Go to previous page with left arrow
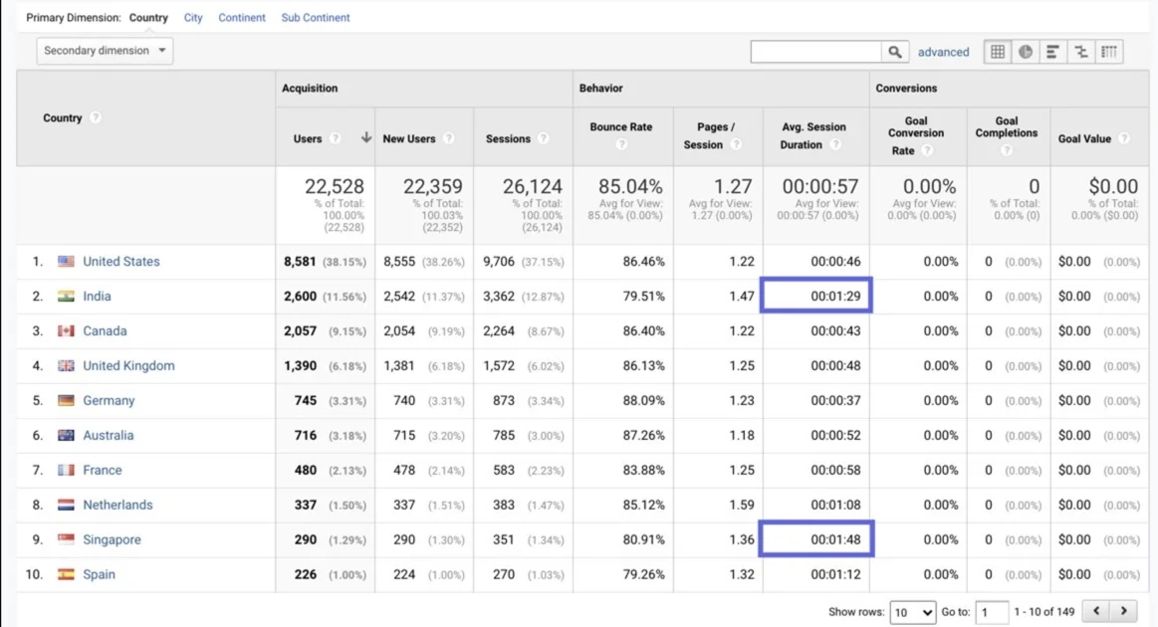 tap(1096, 612)
